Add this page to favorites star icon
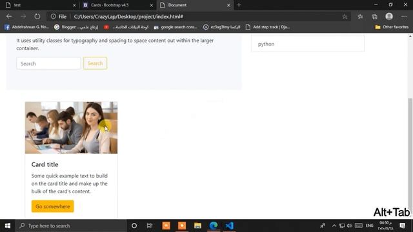Screen dimensions: 413x232 pyautogui.click(x=345, y=17)
